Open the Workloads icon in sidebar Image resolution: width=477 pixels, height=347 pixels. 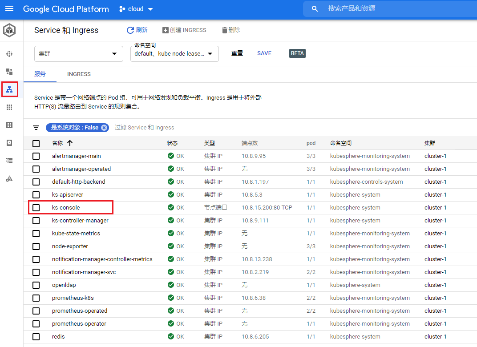tap(9, 72)
